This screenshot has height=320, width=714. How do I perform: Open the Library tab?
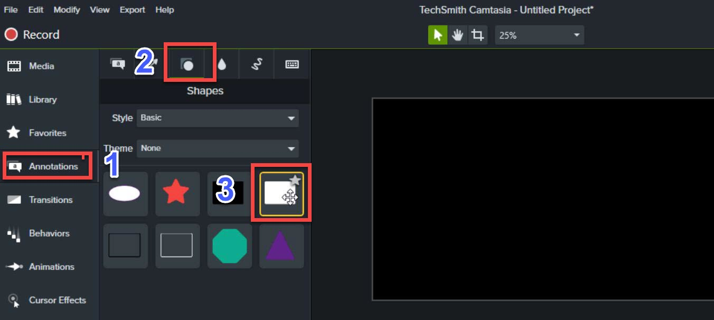(x=50, y=99)
